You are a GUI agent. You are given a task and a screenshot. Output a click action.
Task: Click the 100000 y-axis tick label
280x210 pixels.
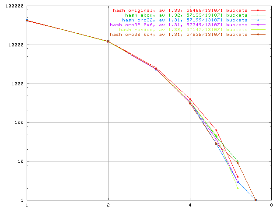click(x=14, y=6)
